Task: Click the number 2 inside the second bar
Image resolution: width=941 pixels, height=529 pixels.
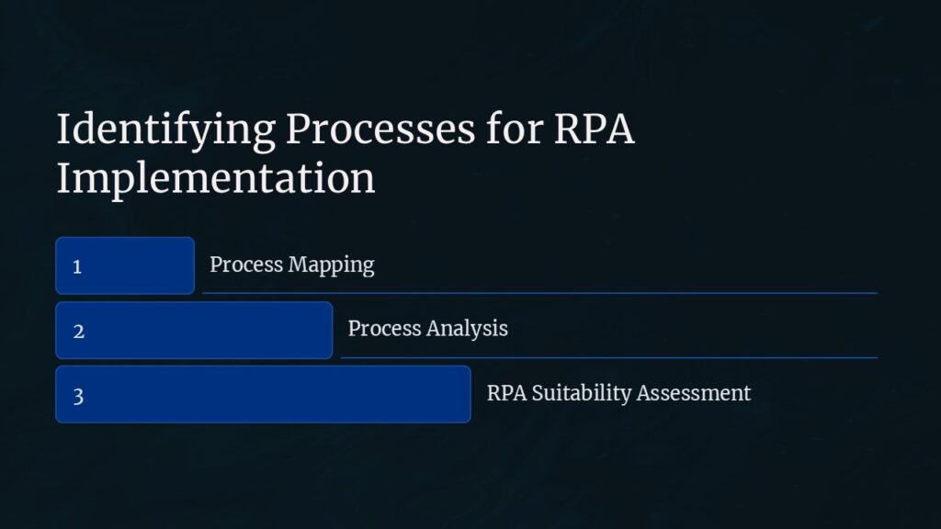Action: click(78, 331)
